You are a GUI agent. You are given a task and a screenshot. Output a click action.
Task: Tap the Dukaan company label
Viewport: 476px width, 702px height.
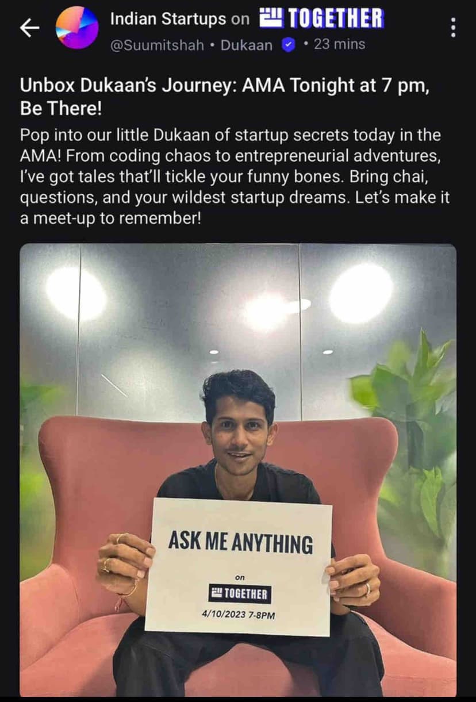247,45
